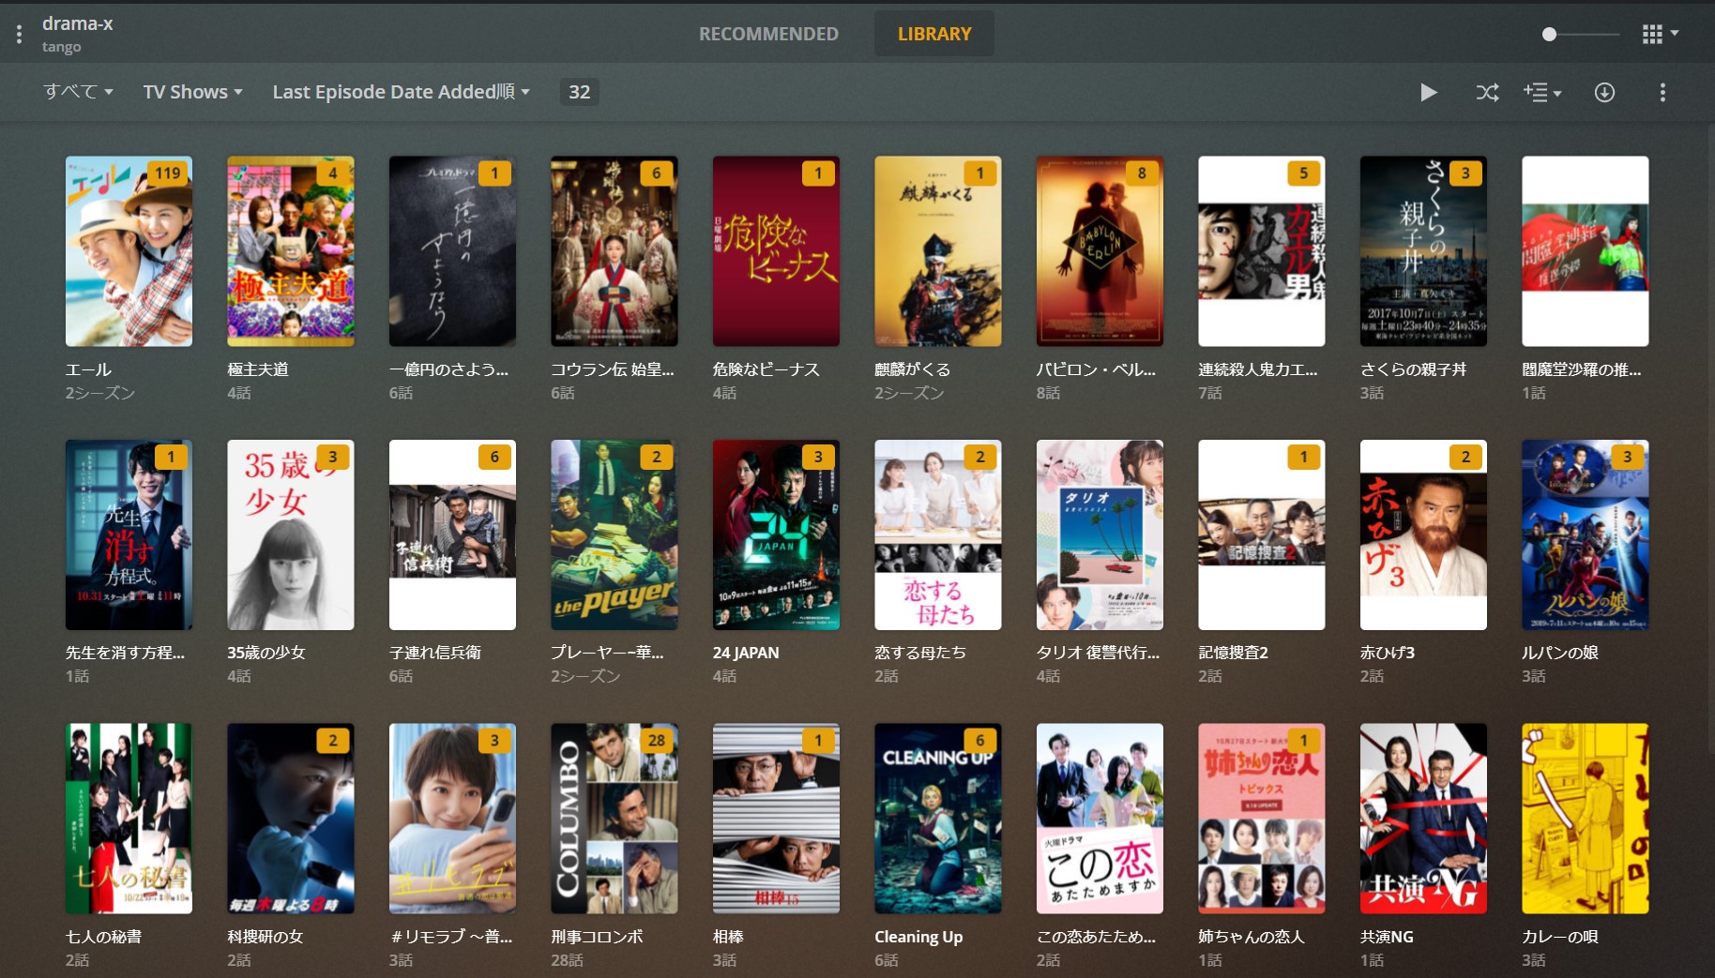Click 28話 under 刑事コロンボ
Viewport: 1715px width, 978px height.
567,960
